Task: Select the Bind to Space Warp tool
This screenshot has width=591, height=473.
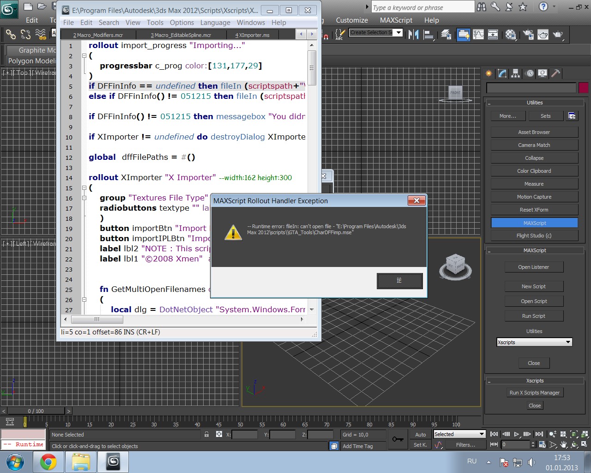Action: click(41, 34)
